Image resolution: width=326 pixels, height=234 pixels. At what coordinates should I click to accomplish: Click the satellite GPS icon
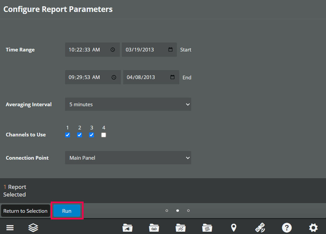point(260,228)
